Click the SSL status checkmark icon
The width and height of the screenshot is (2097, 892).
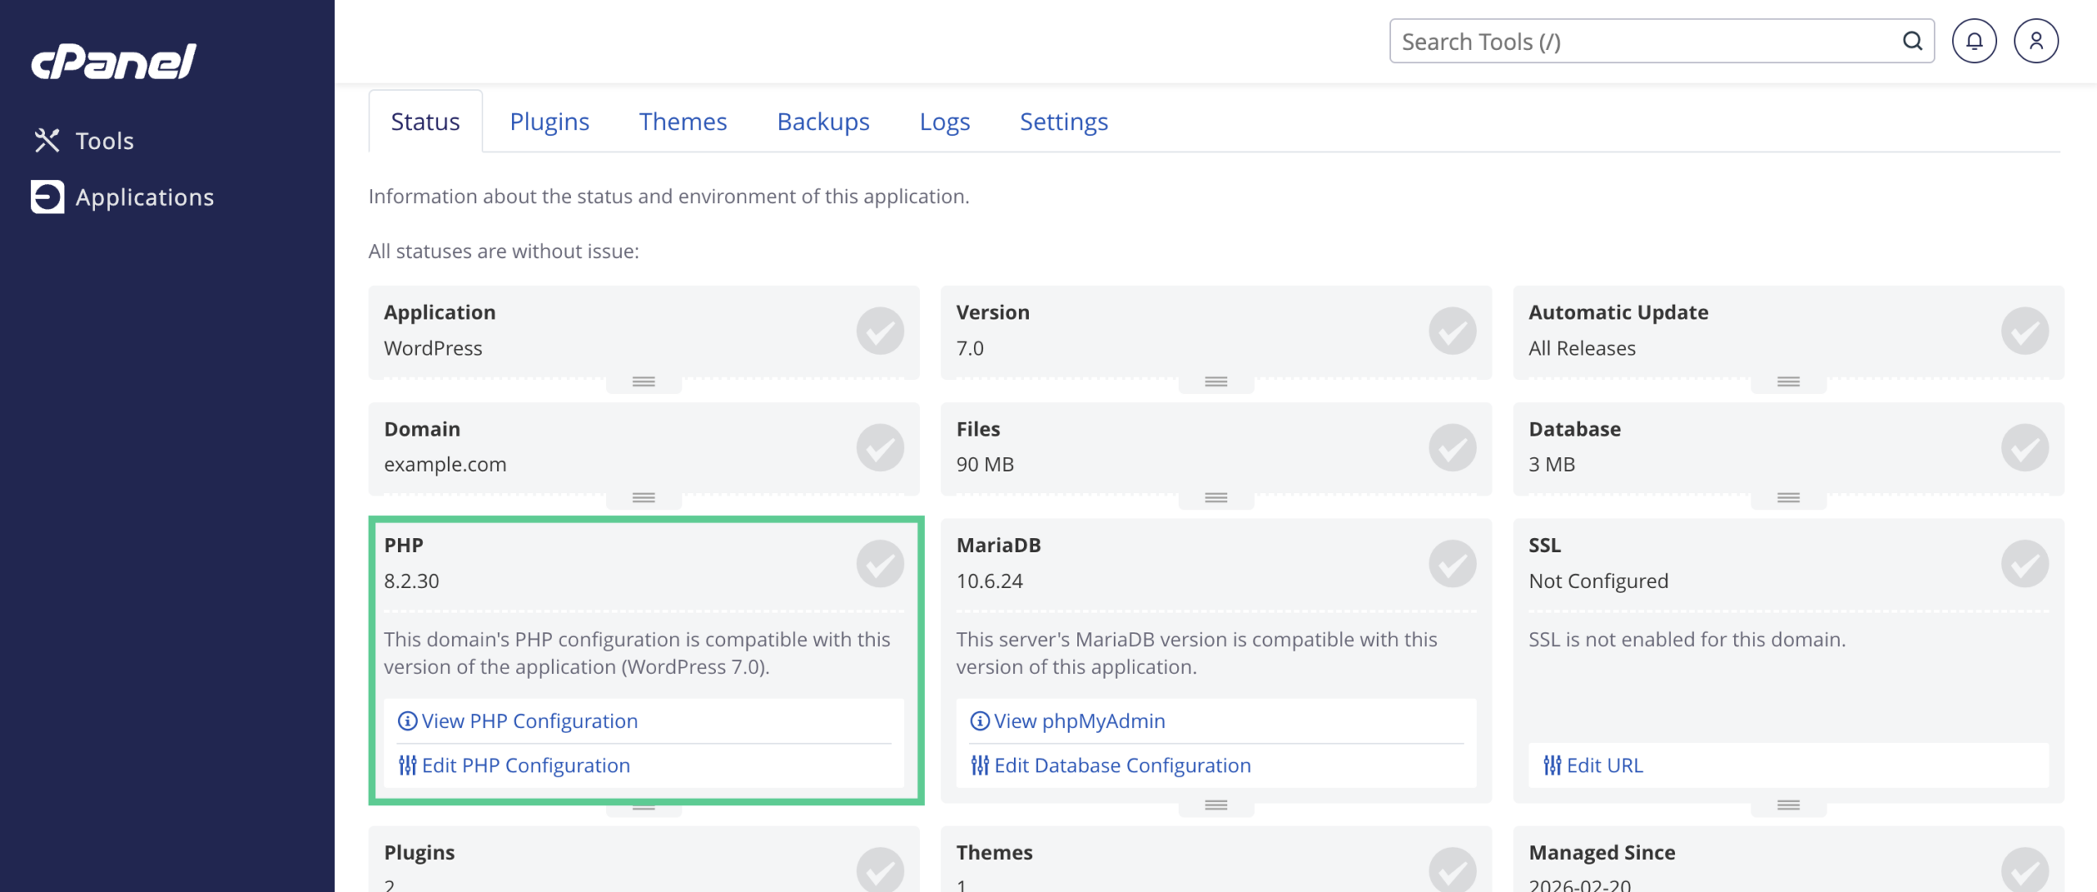pos(2025,564)
